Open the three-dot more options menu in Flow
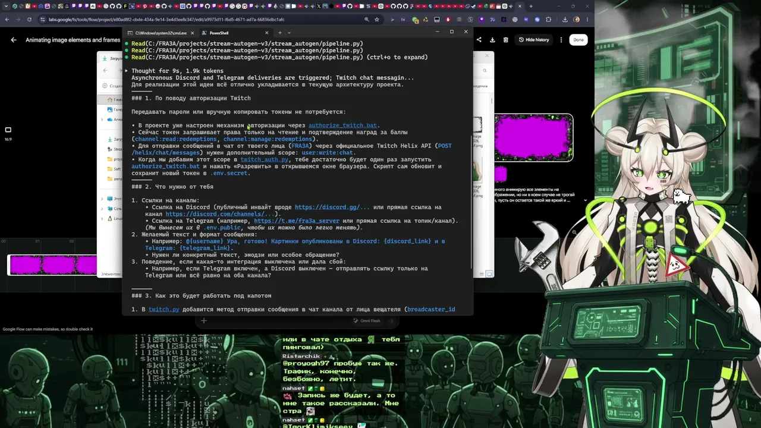The height and width of the screenshot is (428, 761). click(561, 40)
